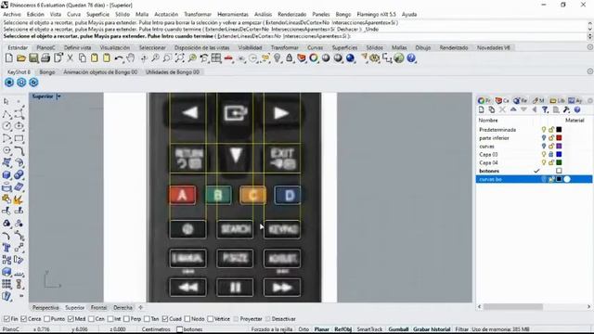
Task: Click the purple color swatch of the 'curvas' layer
Action: 559,147
